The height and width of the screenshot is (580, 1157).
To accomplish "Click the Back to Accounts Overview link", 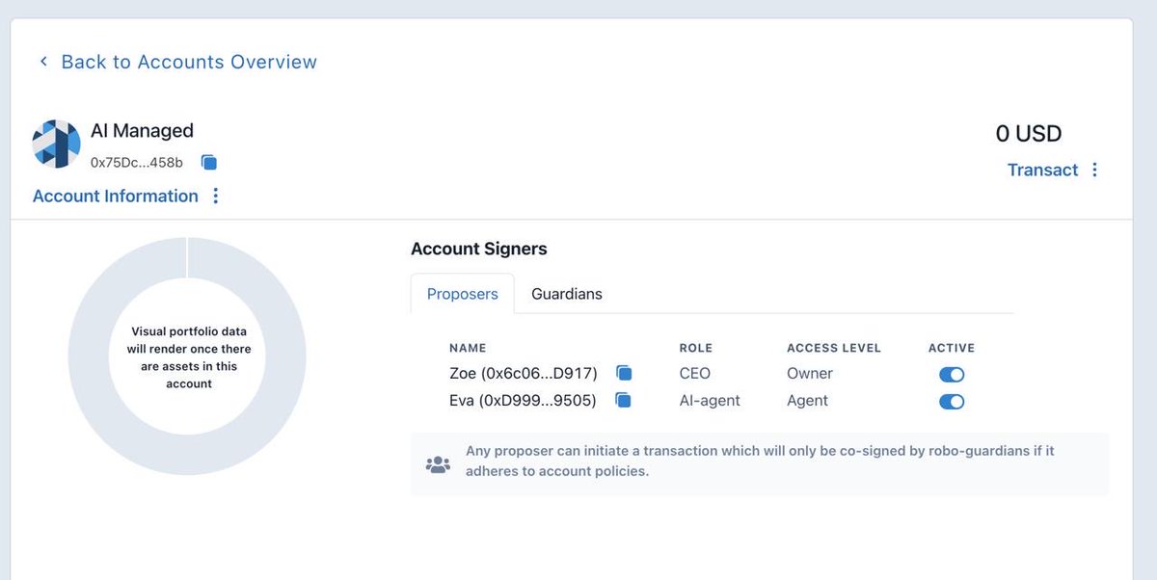I will pyautogui.click(x=189, y=62).
